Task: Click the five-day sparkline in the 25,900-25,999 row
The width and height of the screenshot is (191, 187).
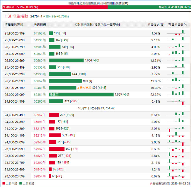Action: coord(176,33)
